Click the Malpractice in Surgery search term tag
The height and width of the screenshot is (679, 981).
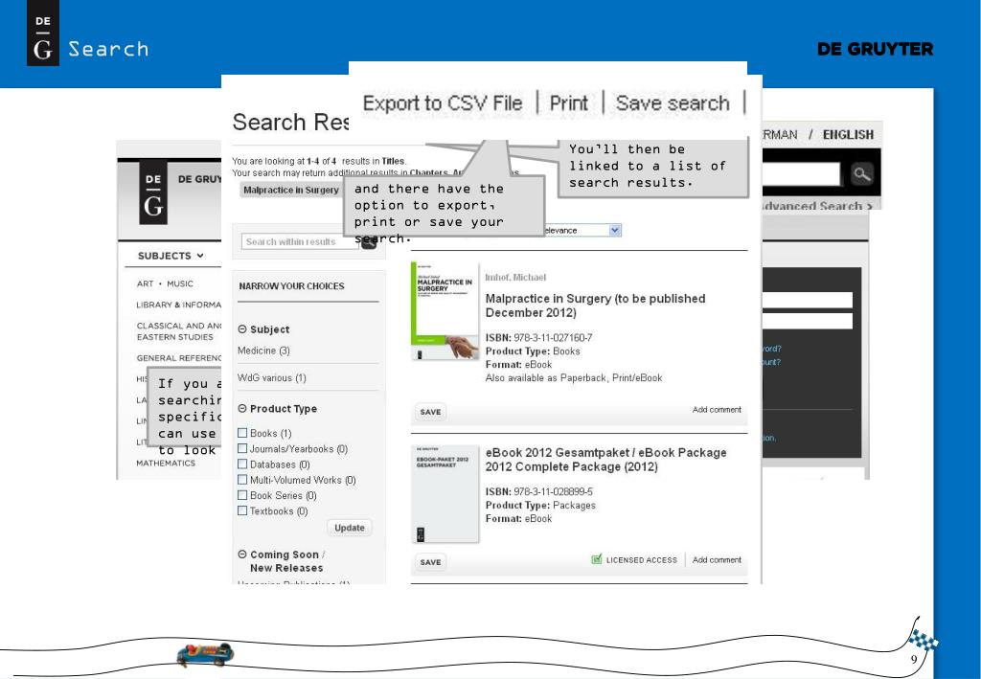tap(290, 190)
